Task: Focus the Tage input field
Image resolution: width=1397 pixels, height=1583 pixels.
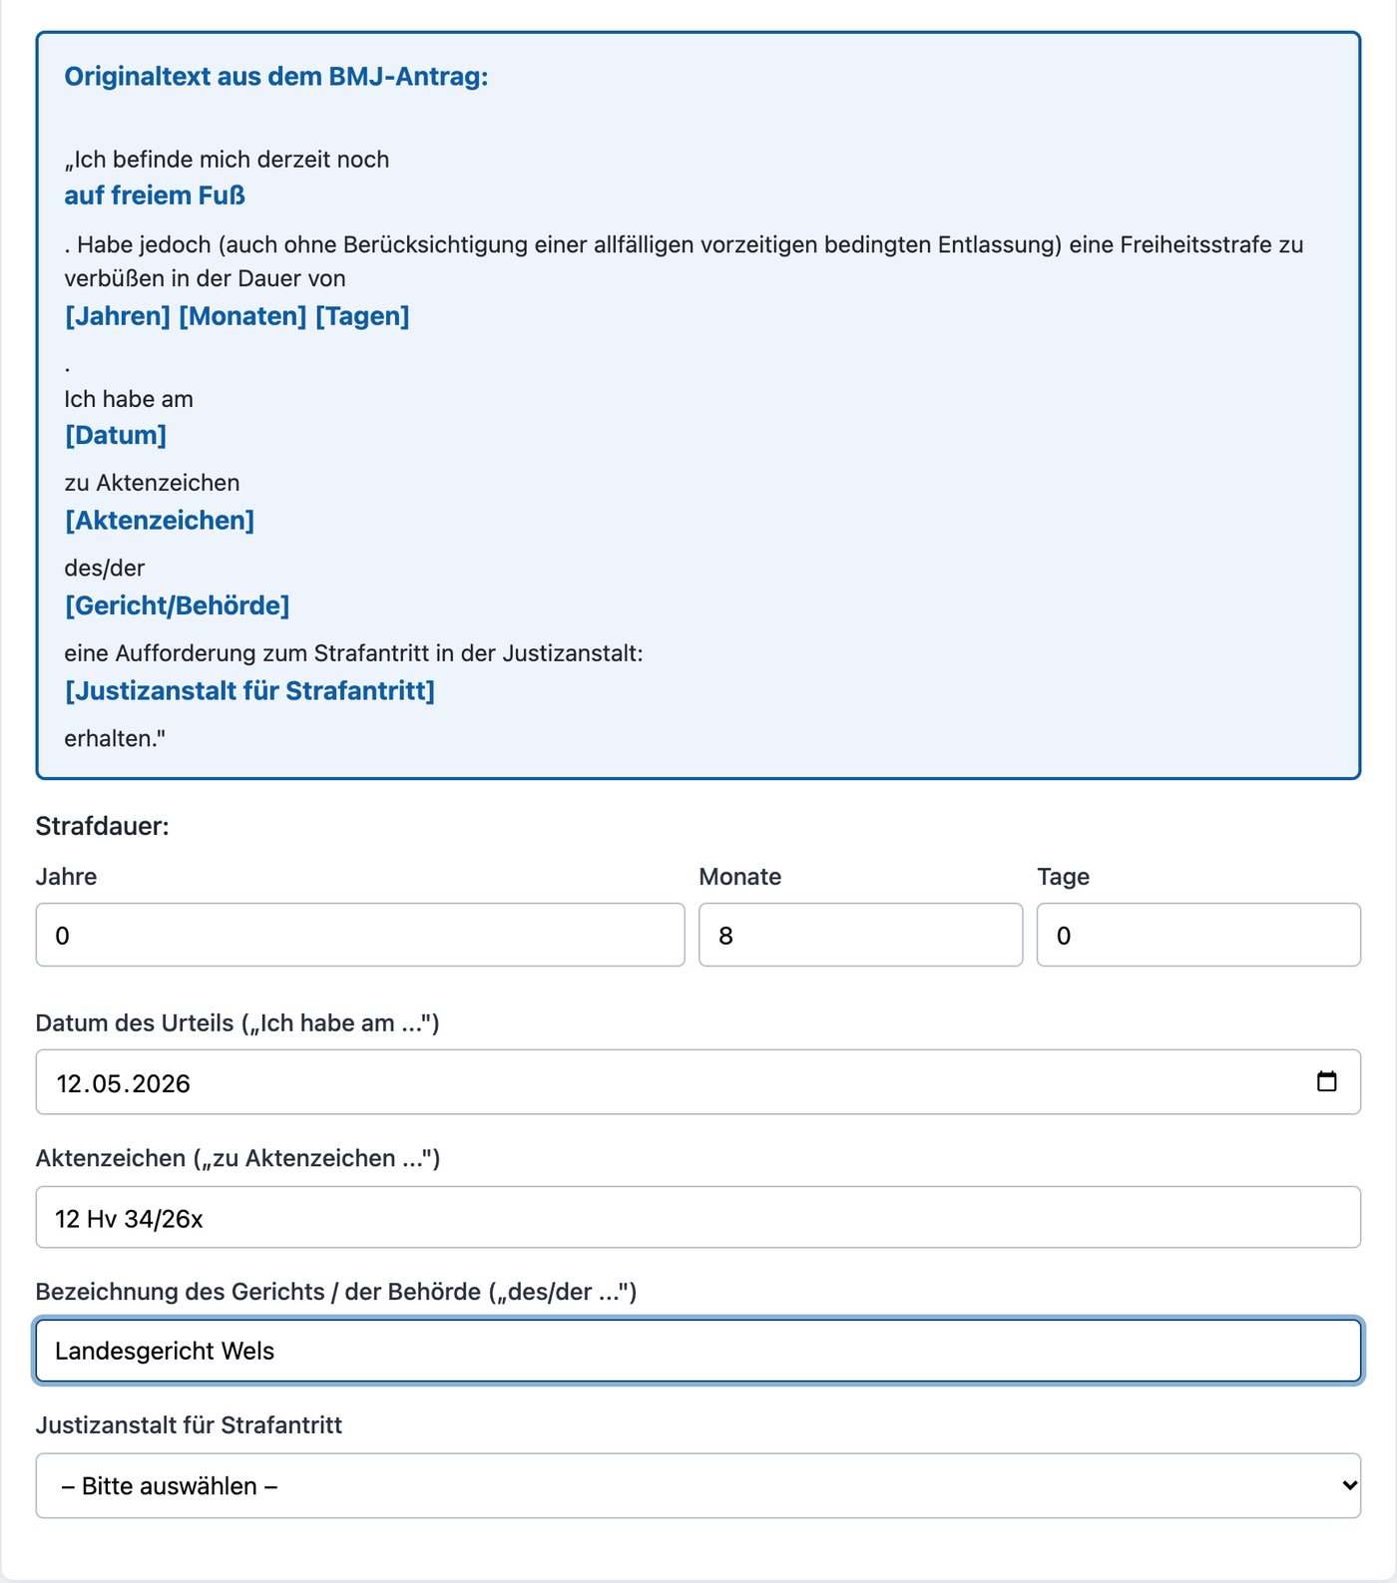Action: pos(1198,935)
